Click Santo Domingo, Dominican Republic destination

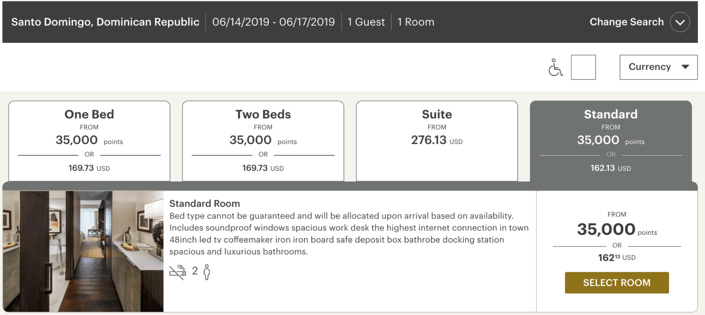105,22
